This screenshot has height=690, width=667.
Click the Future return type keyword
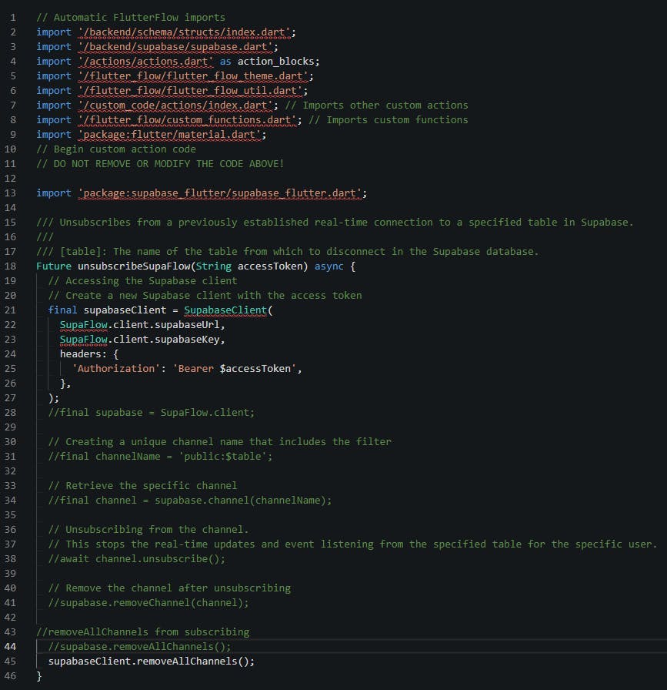[54, 266]
